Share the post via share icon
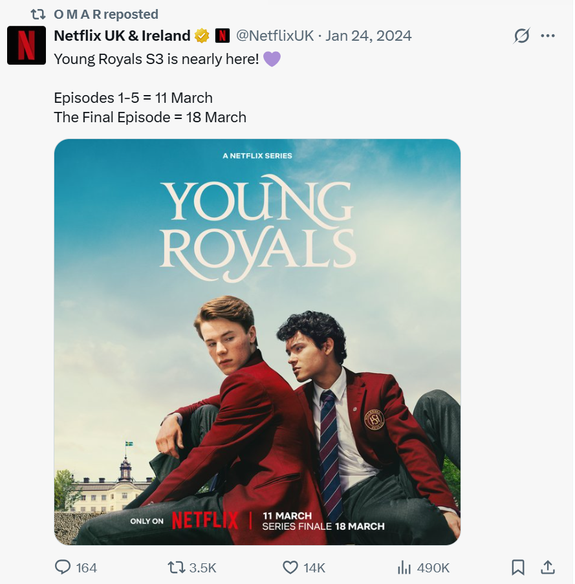The image size is (575, 584). pyautogui.click(x=547, y=567)
